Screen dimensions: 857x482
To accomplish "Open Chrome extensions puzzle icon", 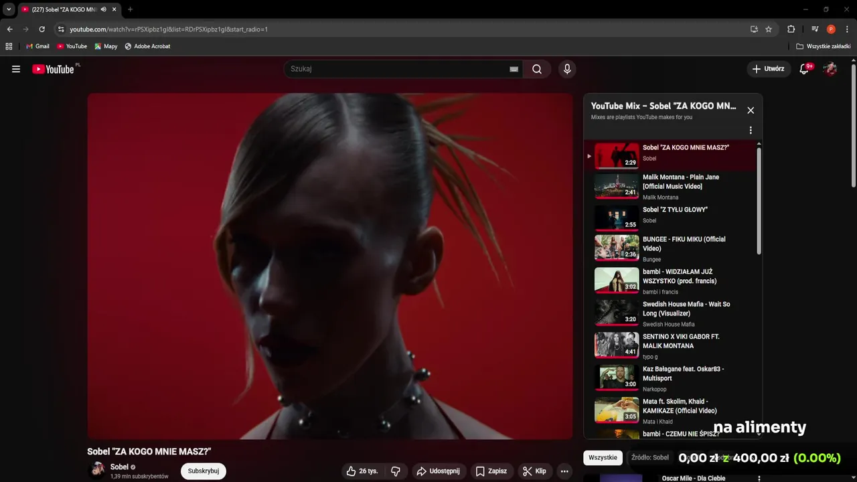I will (x=791, y=29).
